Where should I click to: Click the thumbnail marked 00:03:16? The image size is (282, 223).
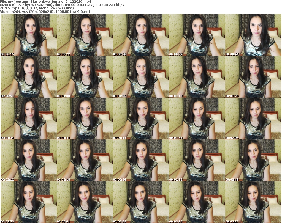click(x=197, y=202)
